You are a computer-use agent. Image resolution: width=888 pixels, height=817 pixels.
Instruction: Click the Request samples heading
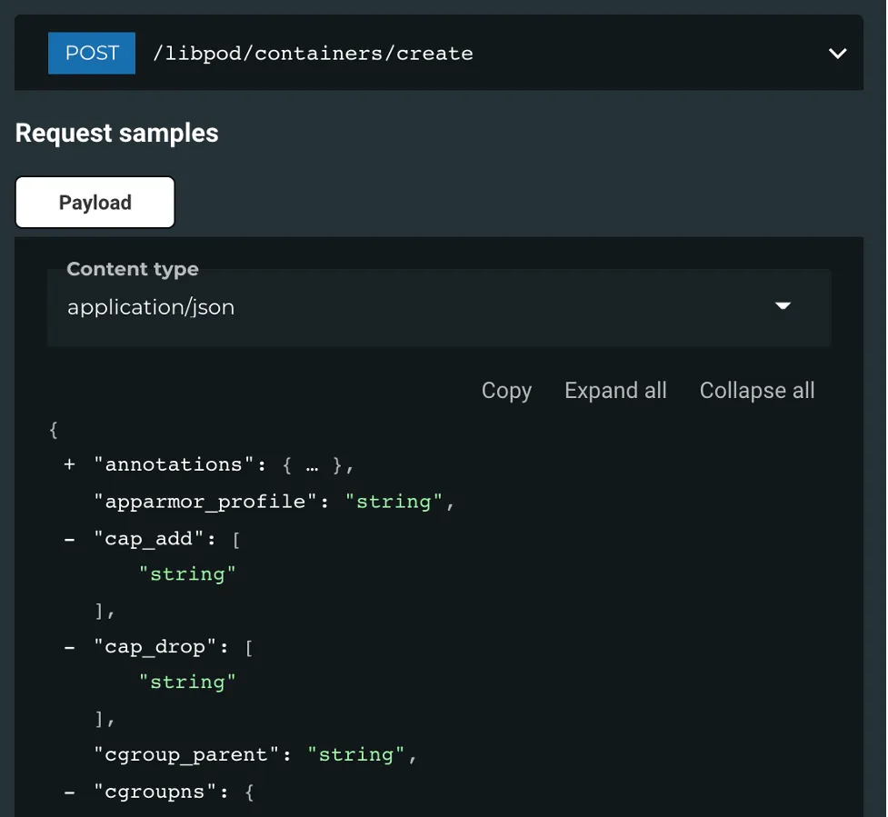pos(117,134)
